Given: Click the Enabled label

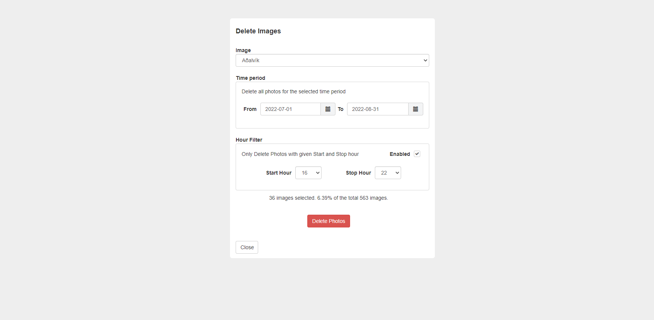Looking at the screenshot, I should [400, 154].
